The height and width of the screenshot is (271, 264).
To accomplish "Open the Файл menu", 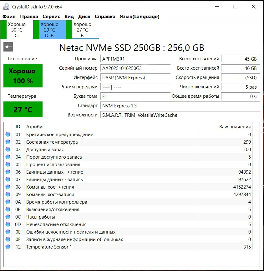I will click(x=9, y=17).
